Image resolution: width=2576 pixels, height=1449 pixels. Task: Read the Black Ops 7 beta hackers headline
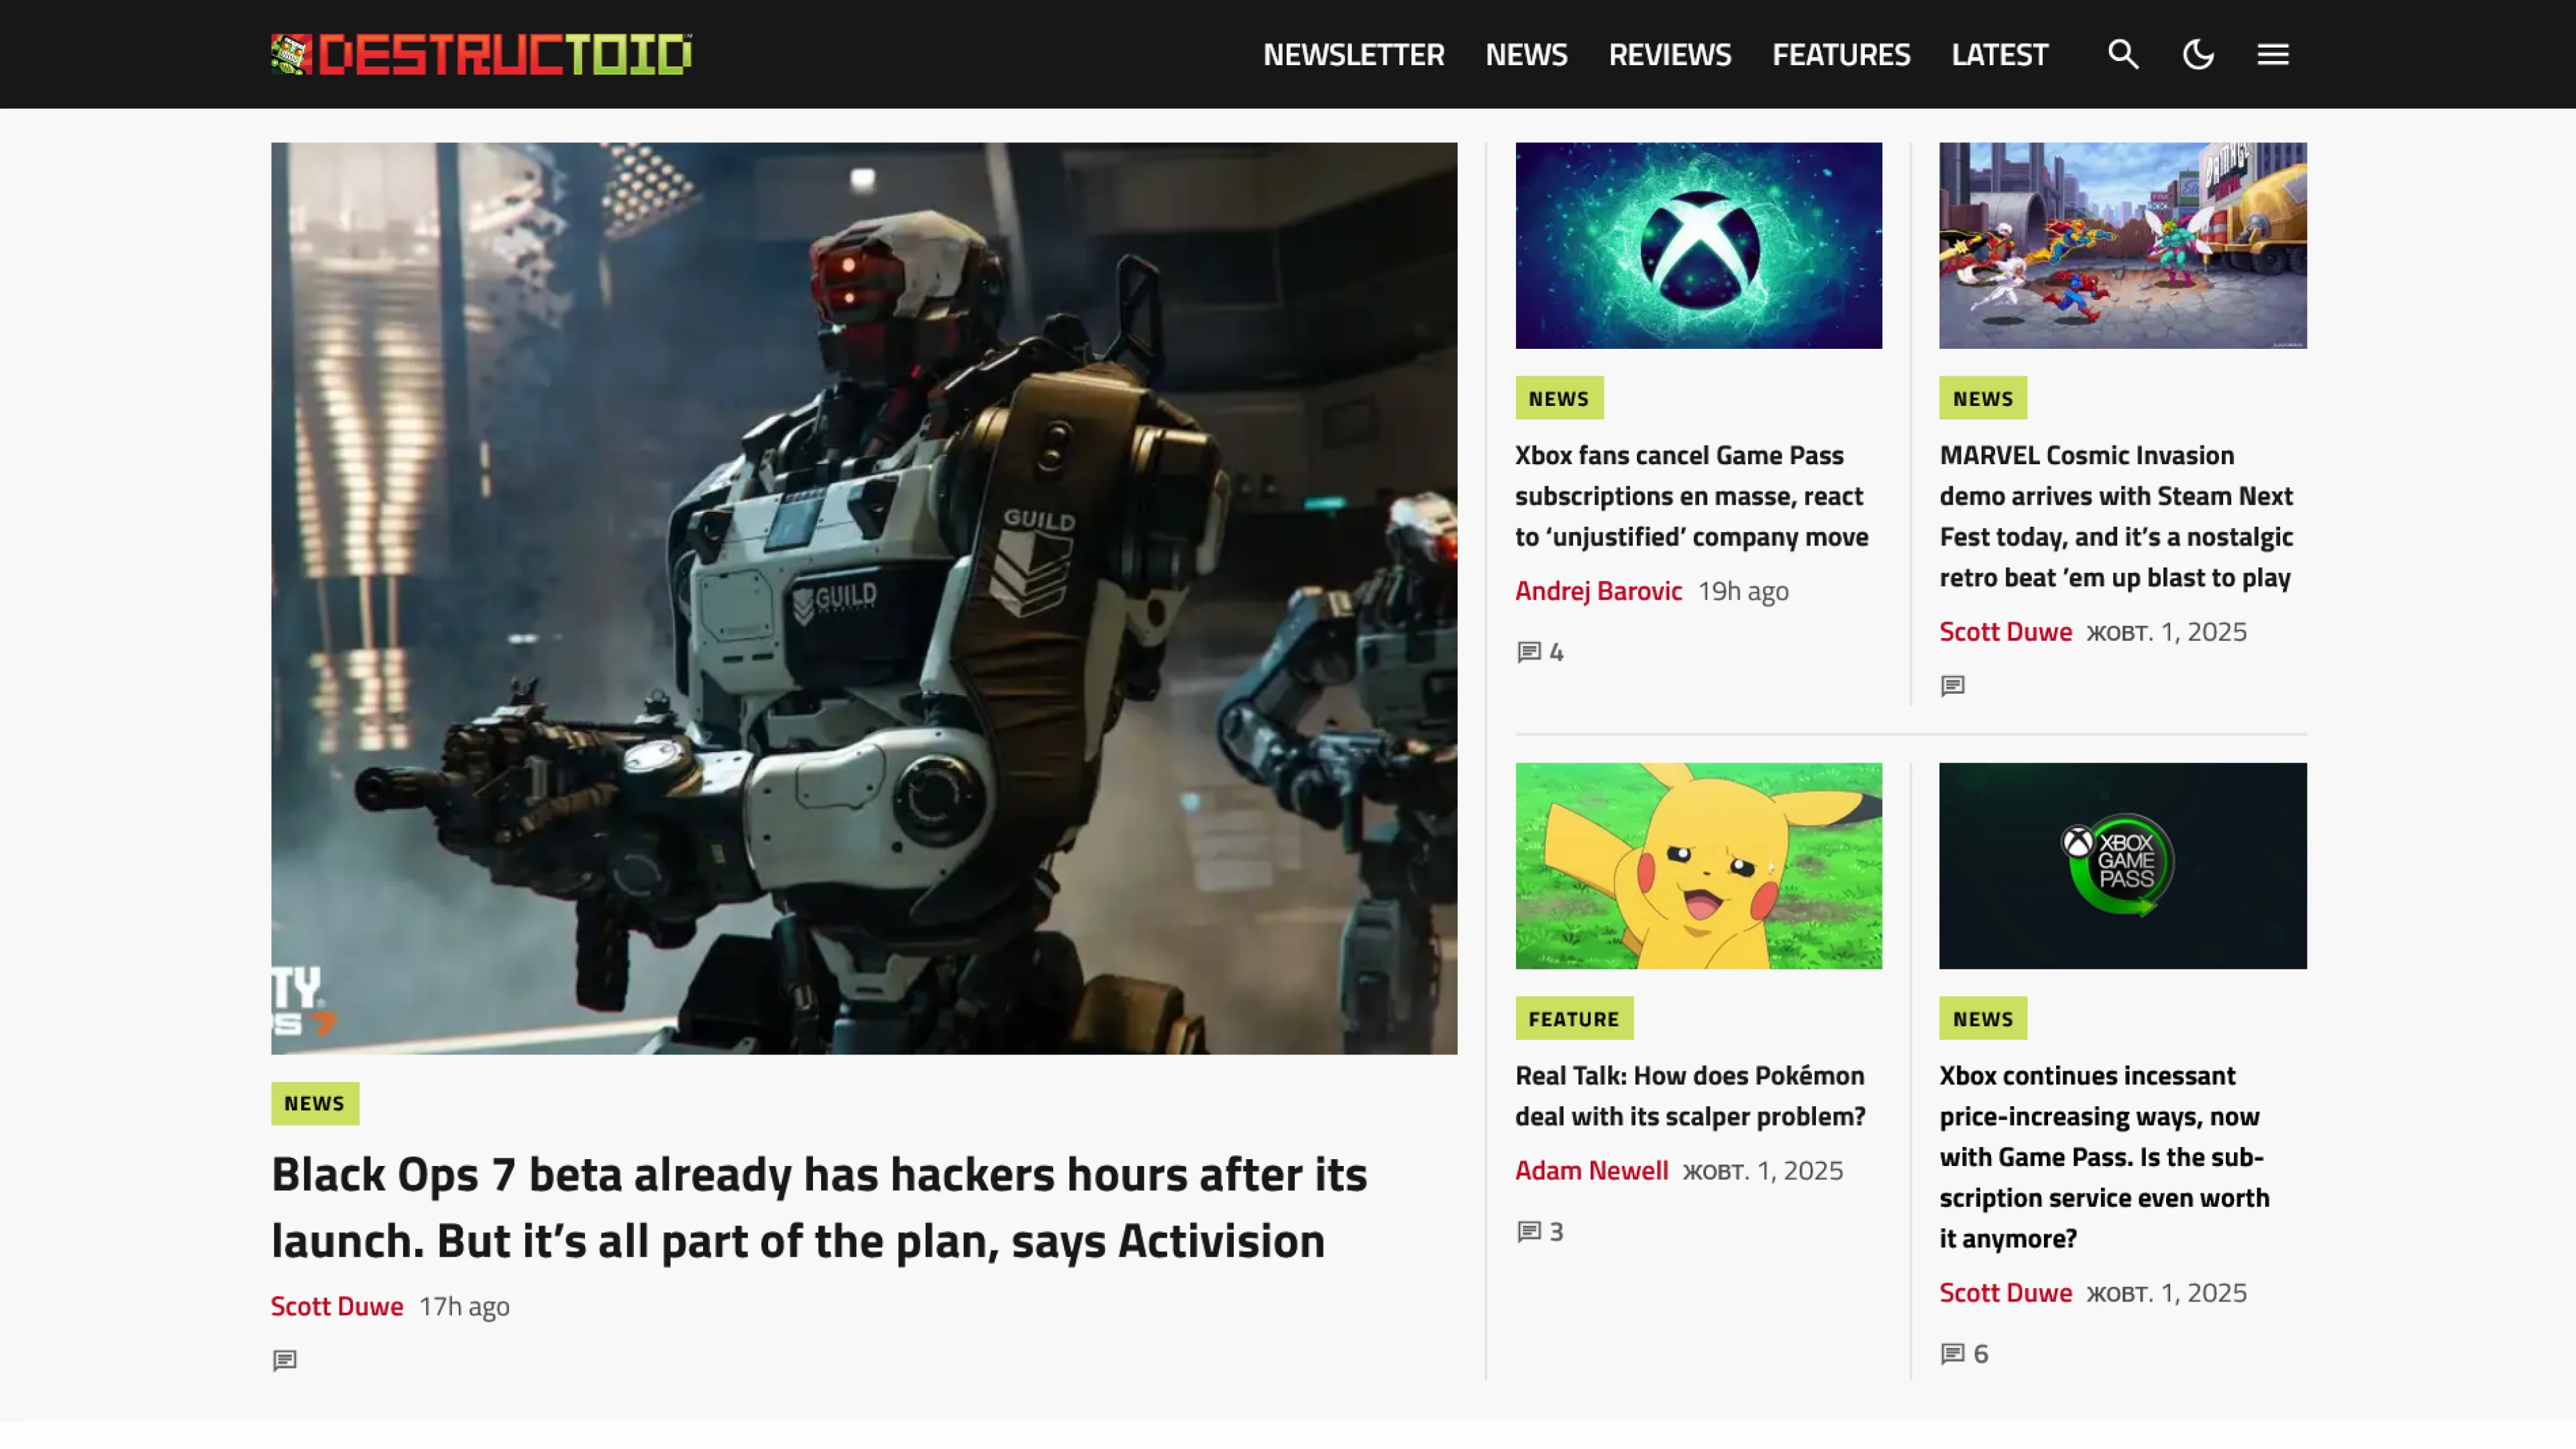coord(818,1207)
